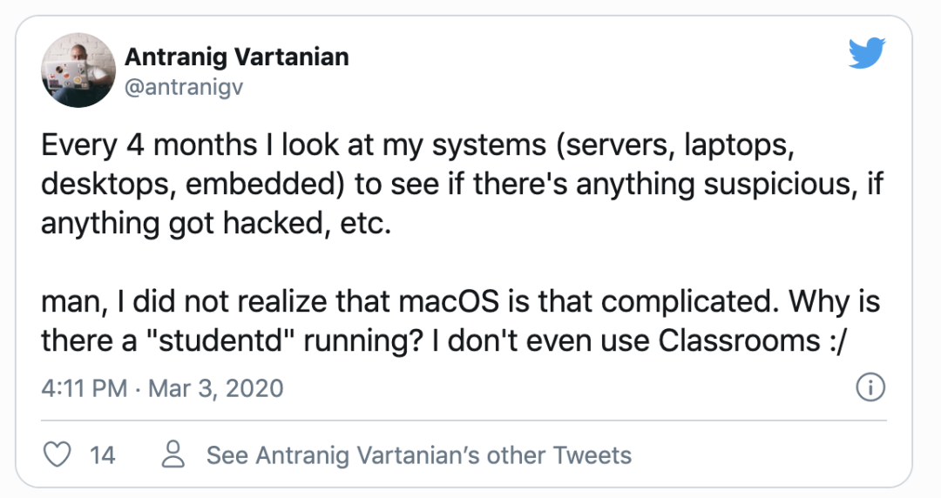Click the Antranig Vartanian display name
941x498 pixels.
tap(237, 57)
